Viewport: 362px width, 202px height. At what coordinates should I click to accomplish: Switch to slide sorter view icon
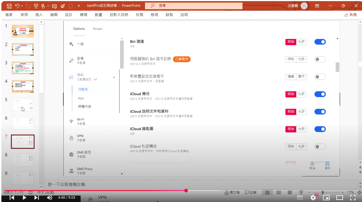(279, 192)
